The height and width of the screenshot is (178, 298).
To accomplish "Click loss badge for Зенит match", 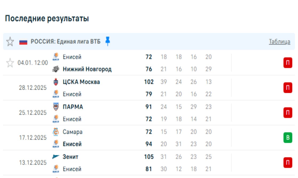I will coord(287,163).
